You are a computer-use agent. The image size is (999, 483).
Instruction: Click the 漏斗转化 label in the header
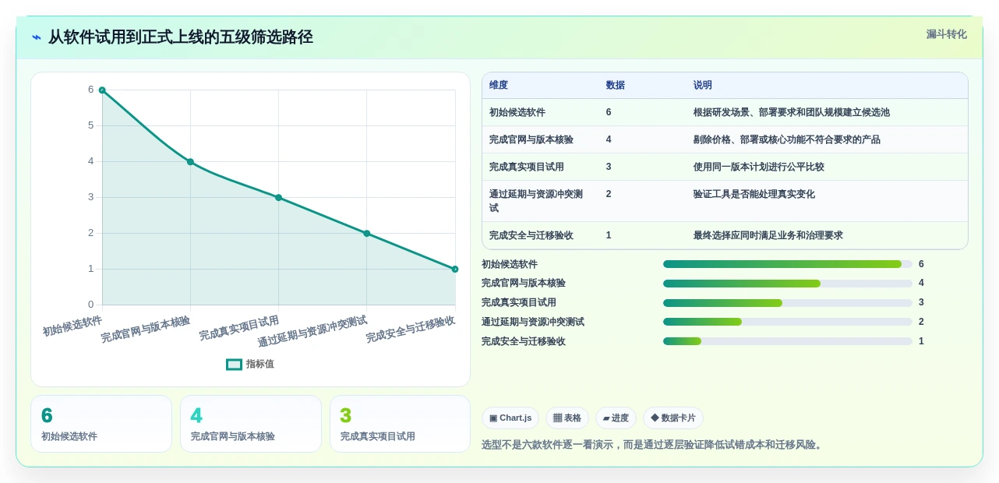946,34
